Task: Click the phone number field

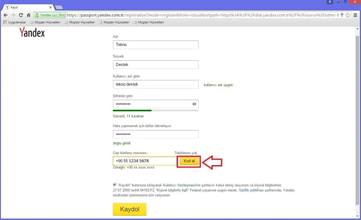Action: 145,161
